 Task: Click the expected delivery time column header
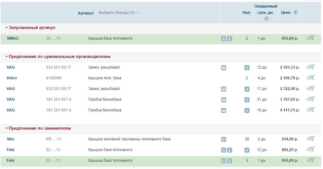[266, 9]
